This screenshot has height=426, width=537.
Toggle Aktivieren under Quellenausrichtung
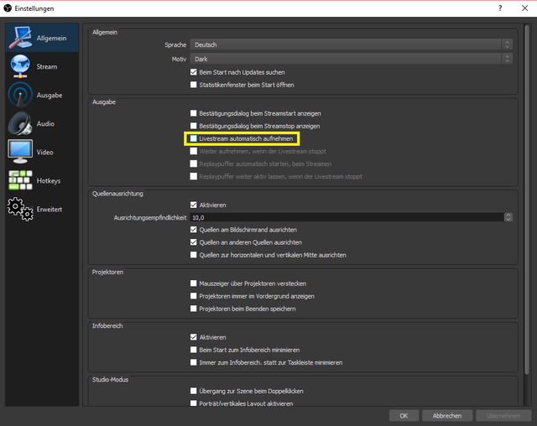(x=194, y=205)
